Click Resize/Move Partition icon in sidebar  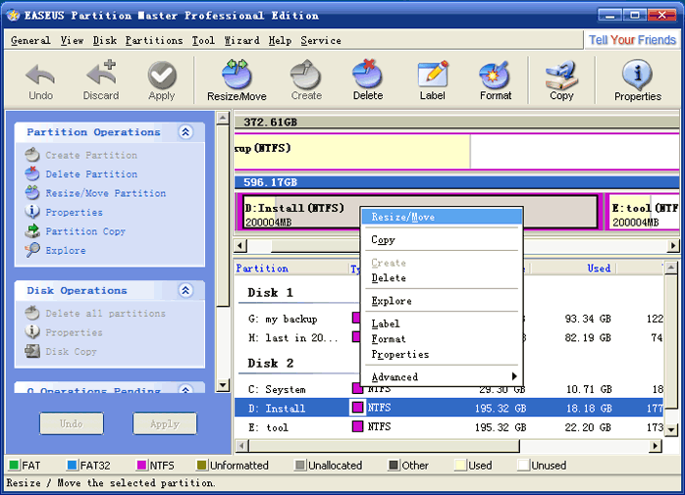(x=32, y=193)
